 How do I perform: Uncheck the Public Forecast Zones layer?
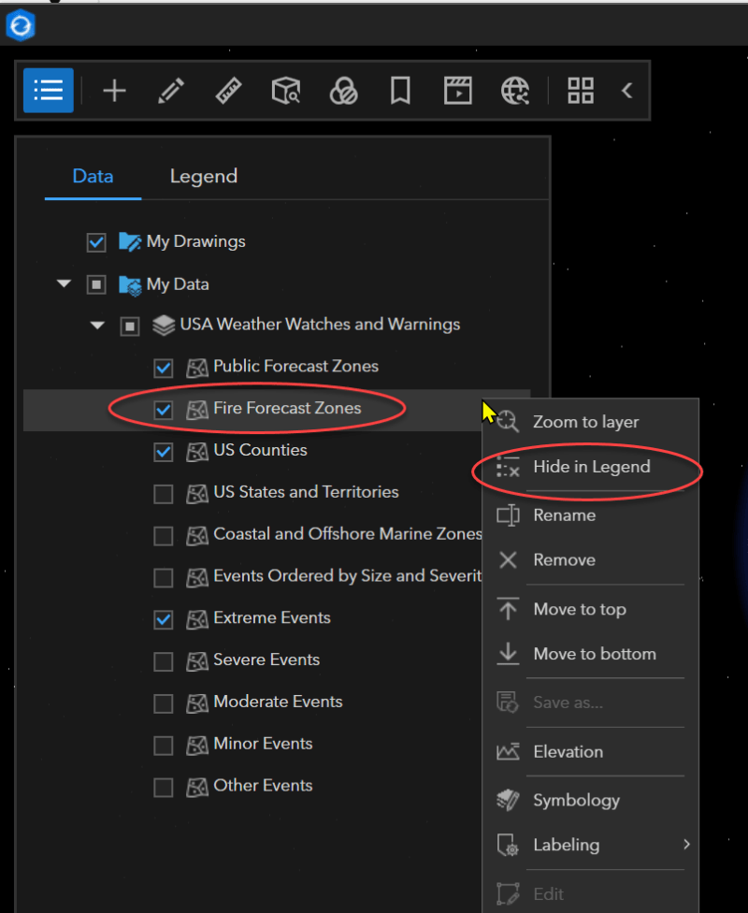pos(163,367)
